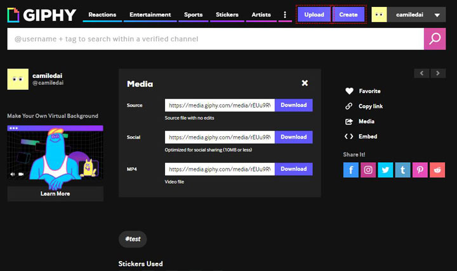Click the Embed code brackets icon
The width and height of the screenshot is (457, 271).
[x=348, y=136]
